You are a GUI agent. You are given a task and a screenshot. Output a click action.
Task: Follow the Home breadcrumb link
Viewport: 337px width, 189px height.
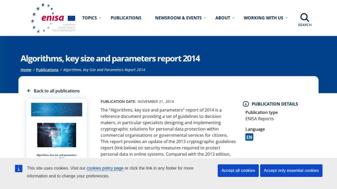click(x=26, y=70)
